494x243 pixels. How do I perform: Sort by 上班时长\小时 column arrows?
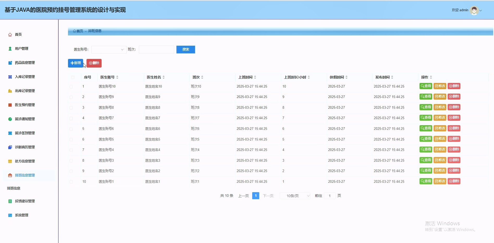(x=309, y=77)
